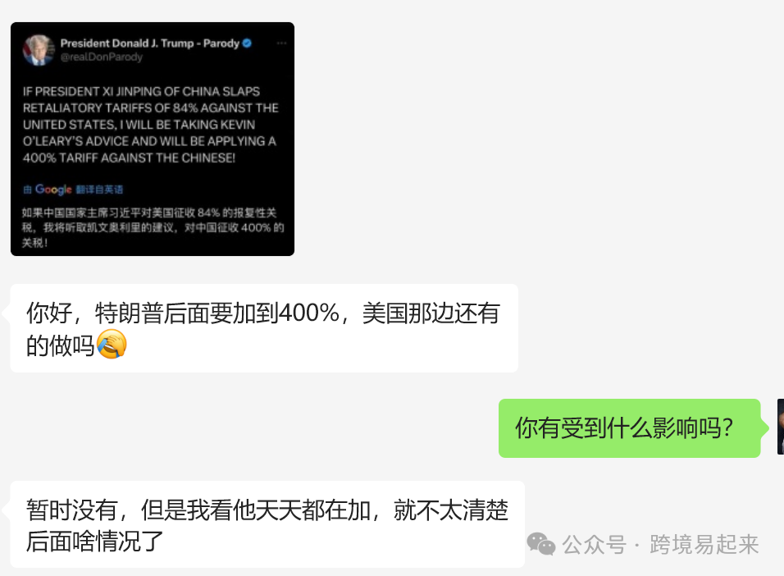Screen dimensions: 784x576
Task: Open the tweet screenshot image
Action: coord(153,139)
